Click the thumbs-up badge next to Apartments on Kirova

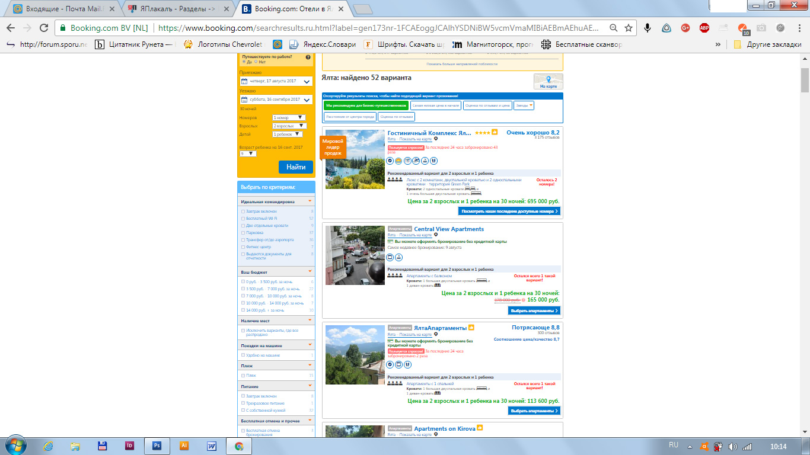click(x=480, y=428)
